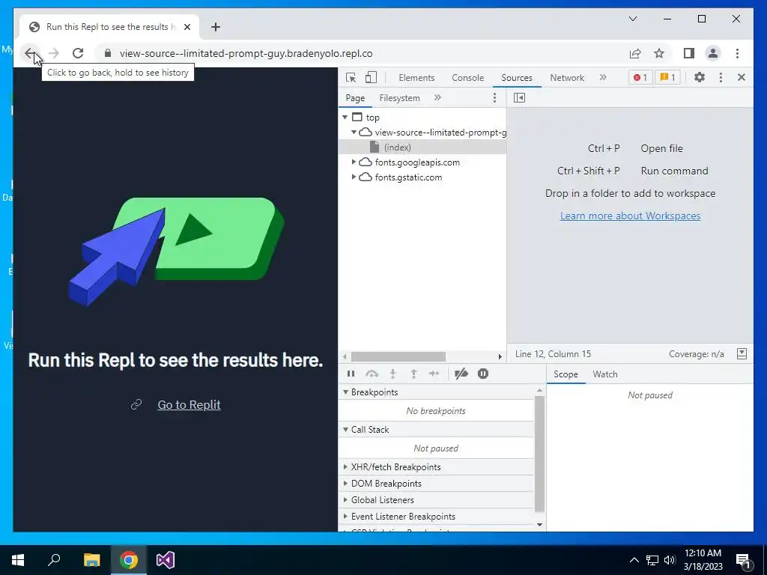The image size is (767, 575).
Task: Show more DevTools tabs chevron
Action: click(603, 77)
